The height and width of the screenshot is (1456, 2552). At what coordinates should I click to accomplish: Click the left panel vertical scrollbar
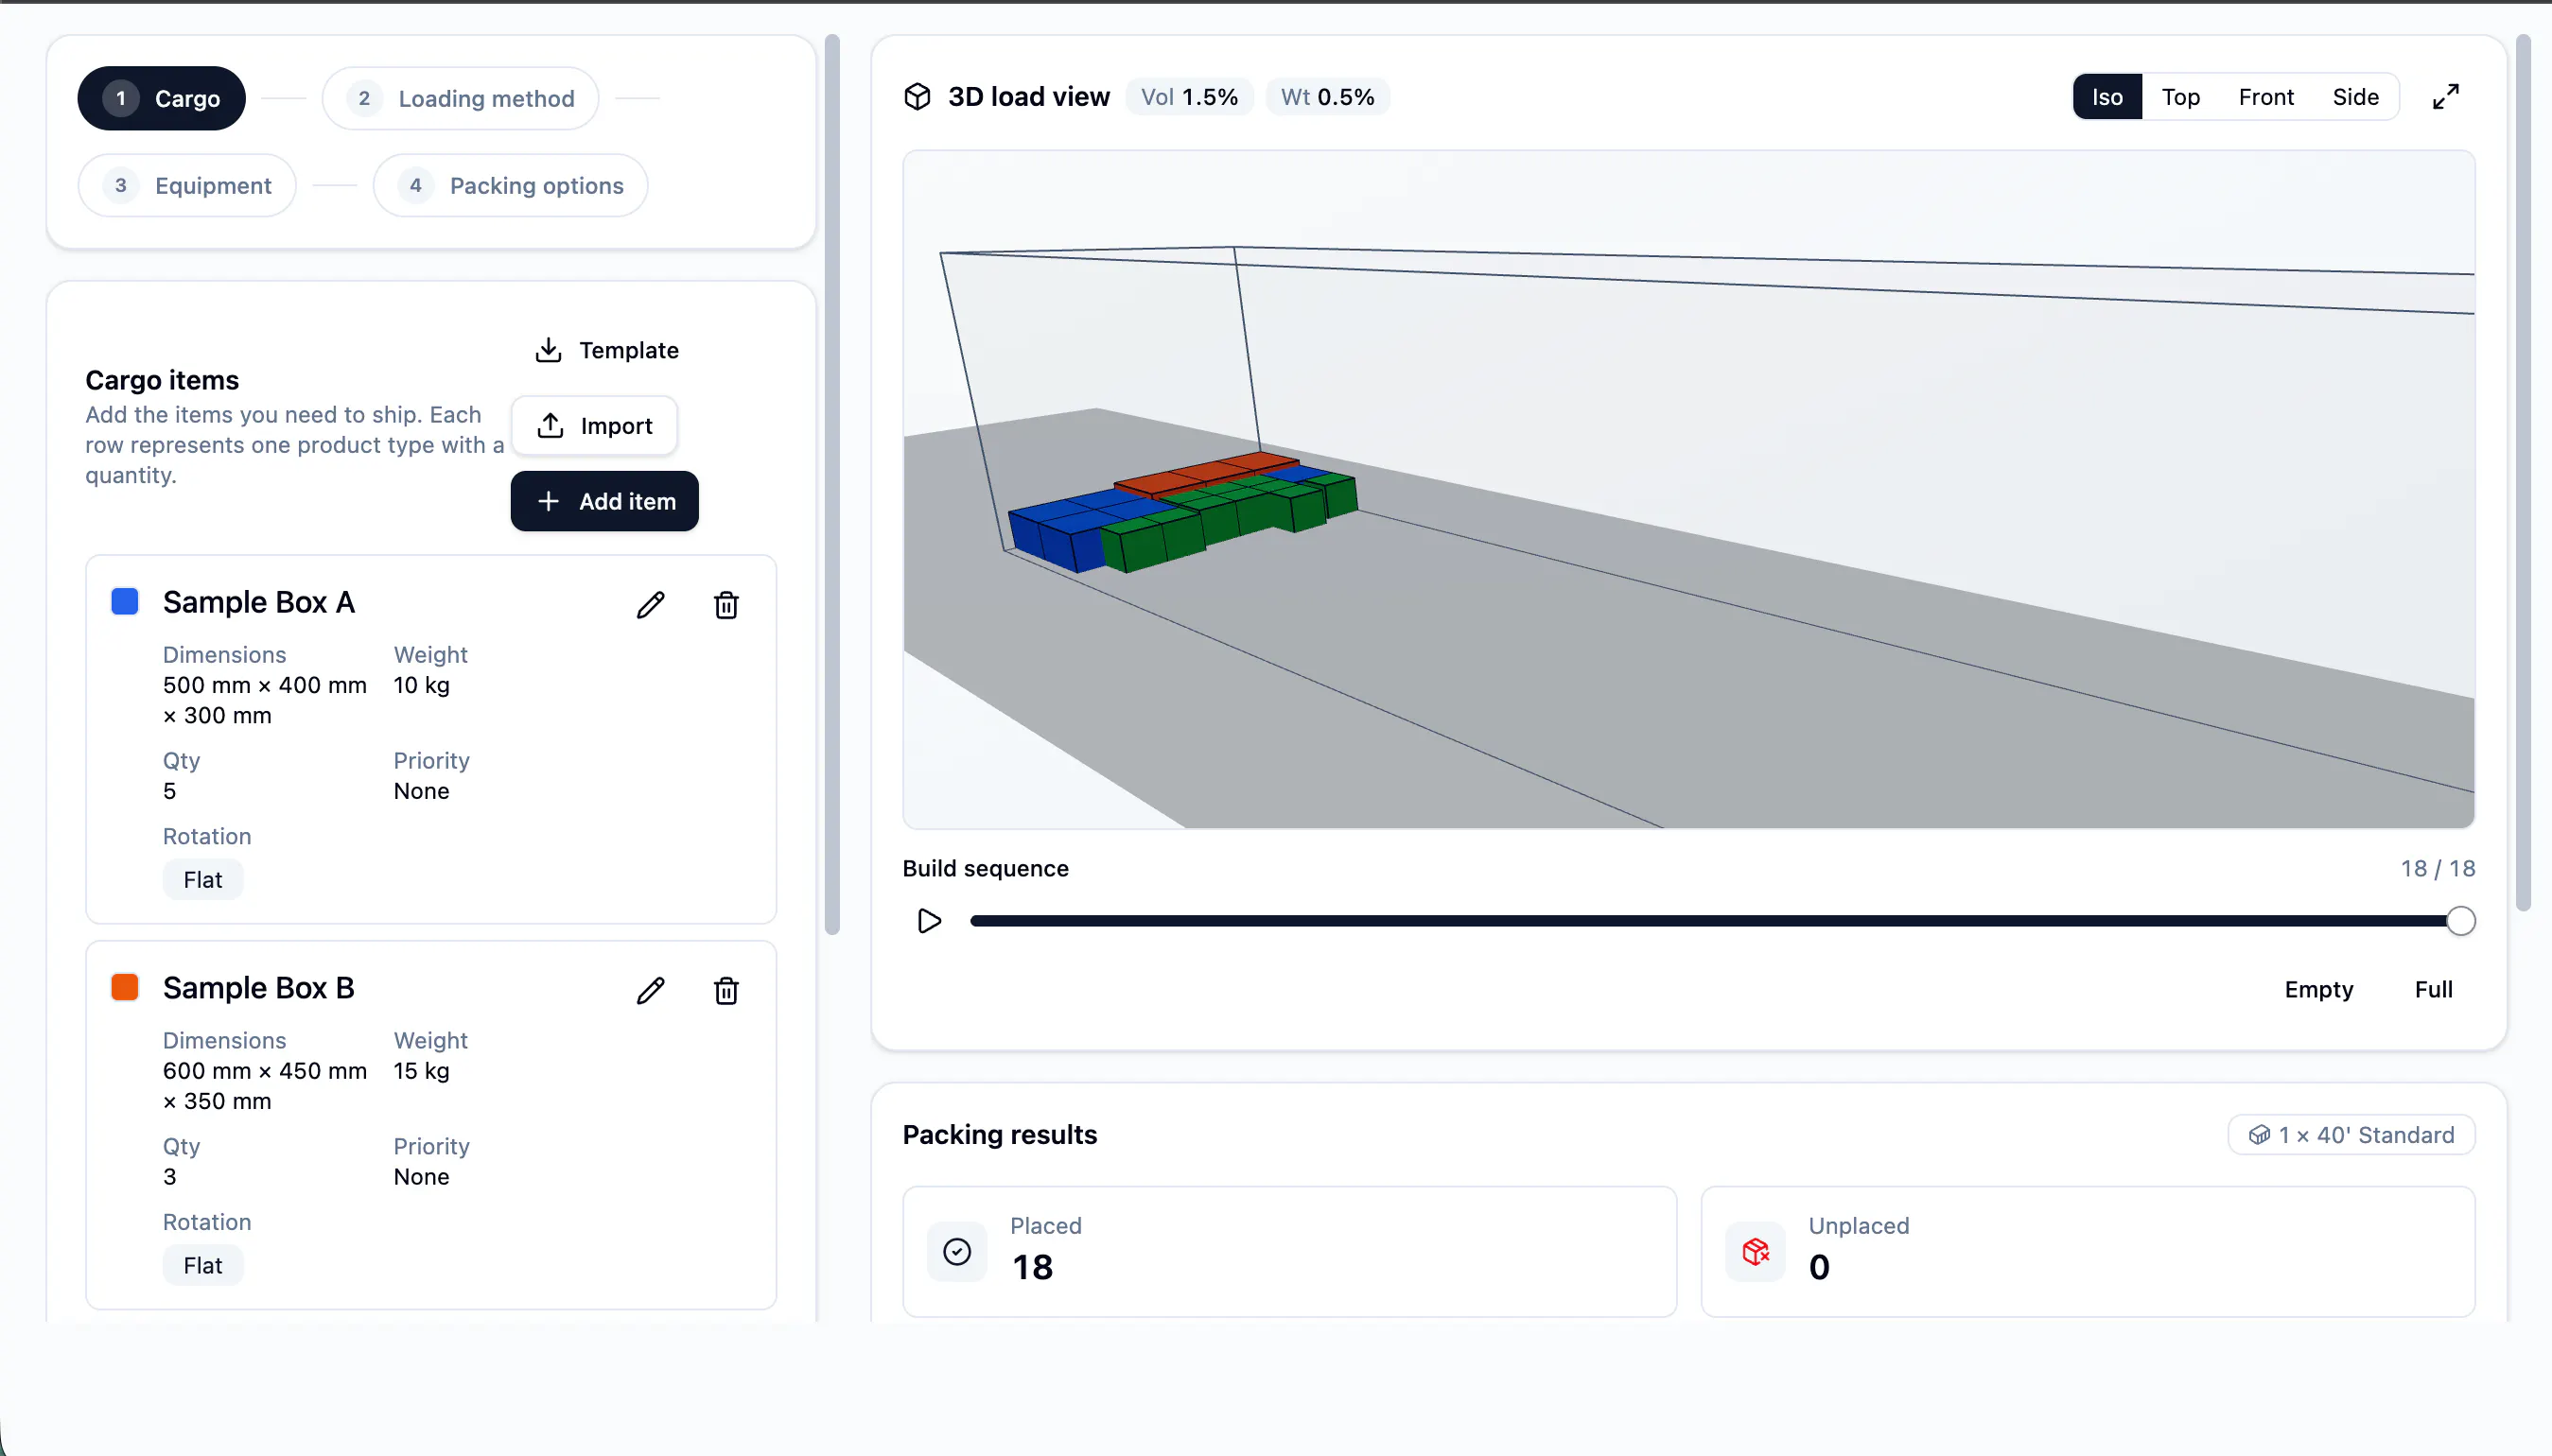tap(831, 485)
